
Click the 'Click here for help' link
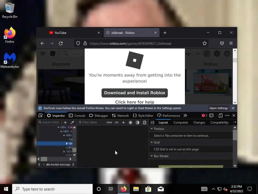(135, 102)
